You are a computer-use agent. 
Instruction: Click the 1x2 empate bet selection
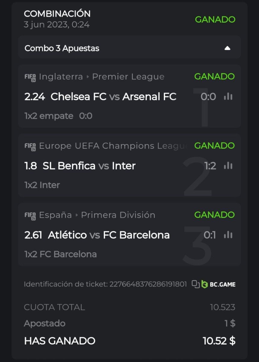[x=49, y=116]
